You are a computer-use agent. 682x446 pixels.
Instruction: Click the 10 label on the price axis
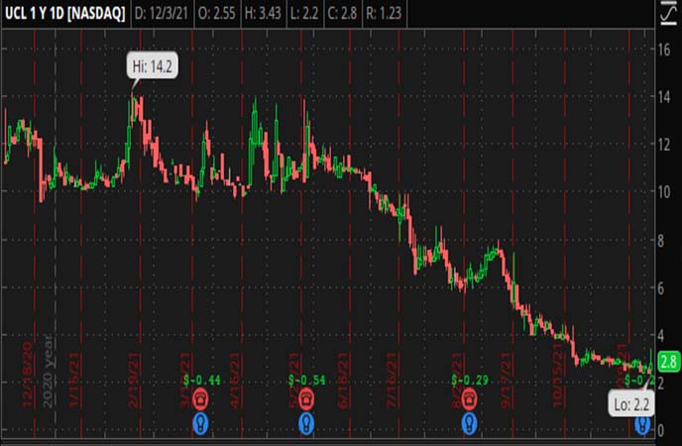tap(664, 192)
